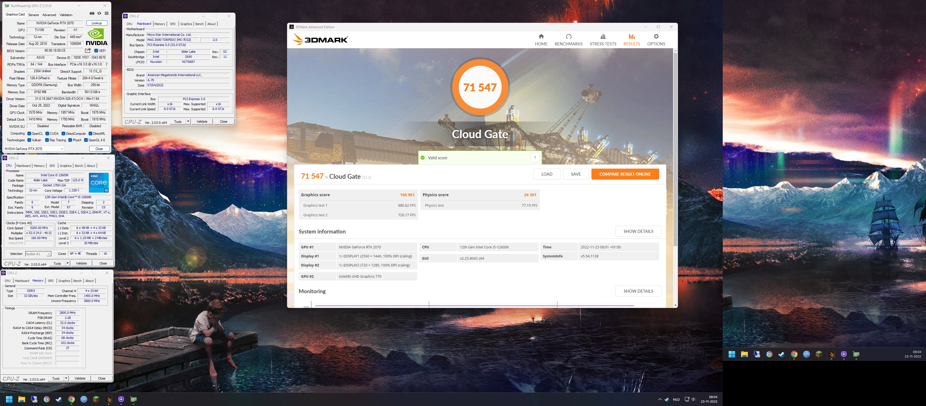Click Close button in GPU-Z
Viewport: 926px width, 406px height.
(x=99, y=149)
